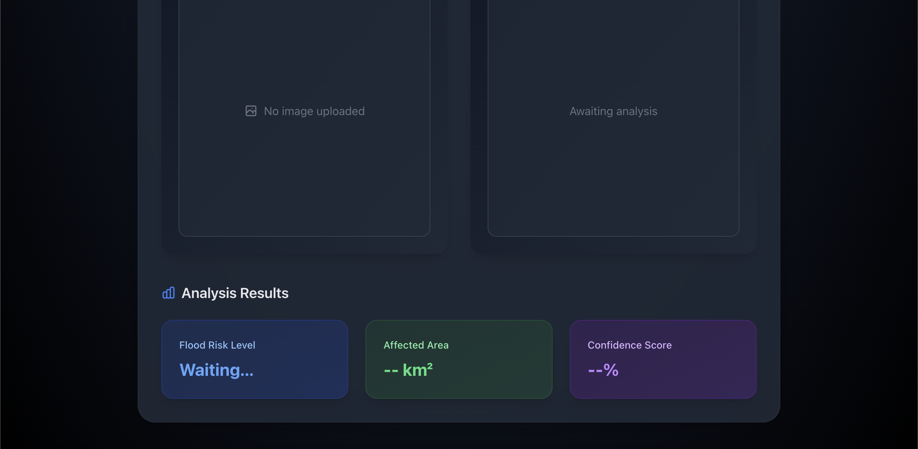Screen dimensions: 918x449
Task: Click the image placeholder icon
Action: click(x=251, y=111)
